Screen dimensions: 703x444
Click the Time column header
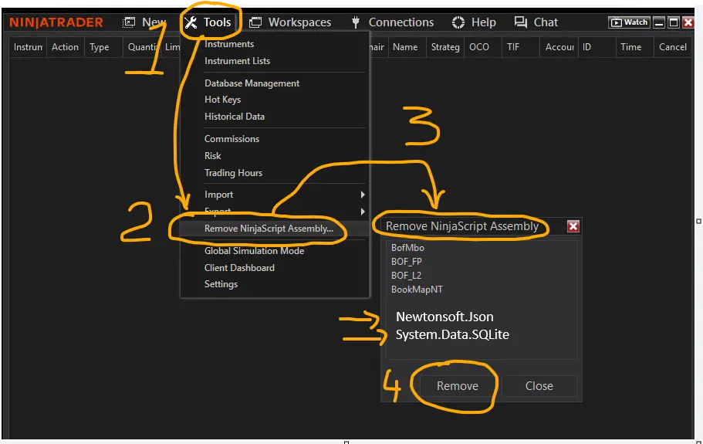[x=630, y=47]
